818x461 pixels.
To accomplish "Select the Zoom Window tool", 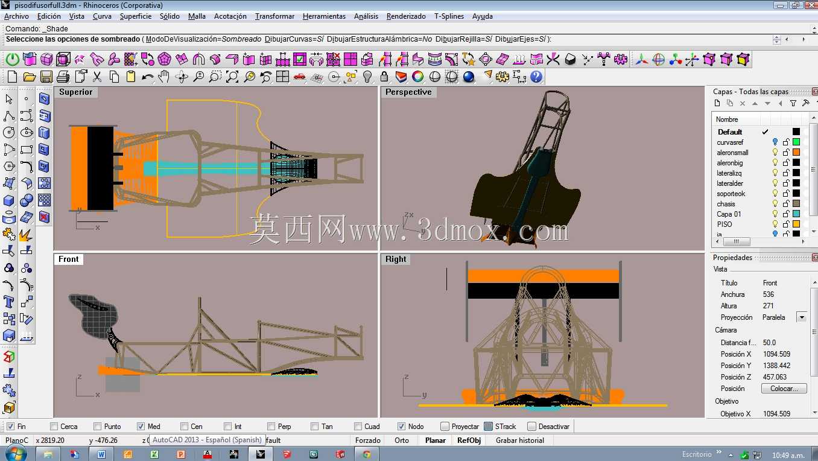I will pos(215,77).
